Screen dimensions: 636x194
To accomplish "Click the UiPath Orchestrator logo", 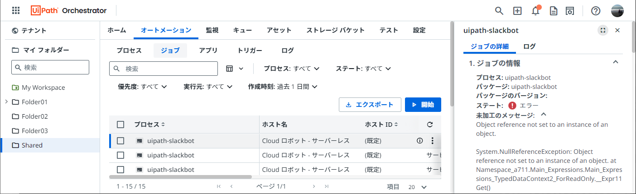I will click(x=69, y=10).
